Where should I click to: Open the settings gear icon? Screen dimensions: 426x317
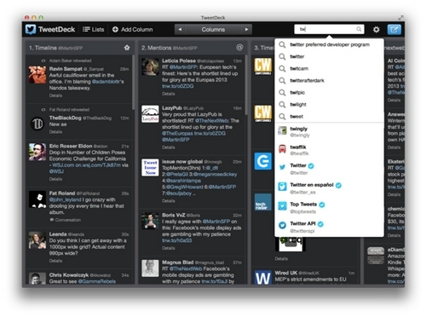pyautogui.click(x=377, y=29)
